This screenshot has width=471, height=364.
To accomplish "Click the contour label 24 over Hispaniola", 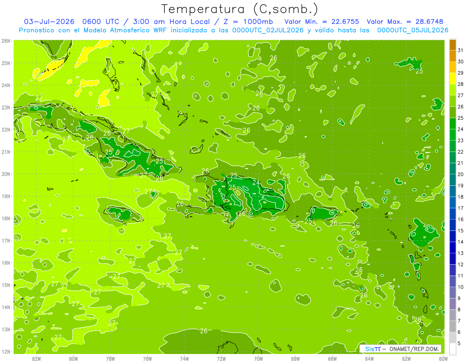I will click(256, 182).
